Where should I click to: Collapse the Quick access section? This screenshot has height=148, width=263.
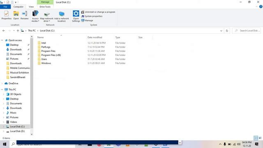point(2,40)
